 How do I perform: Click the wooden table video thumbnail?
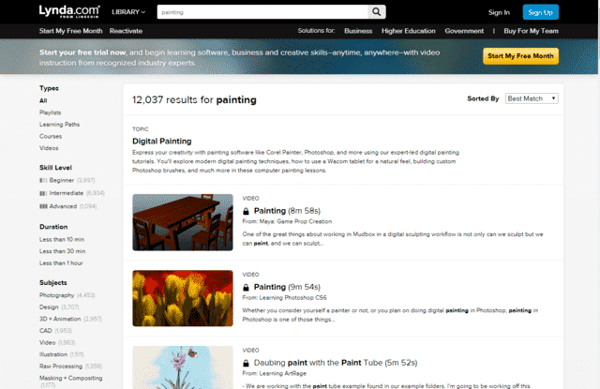[183, 222]
